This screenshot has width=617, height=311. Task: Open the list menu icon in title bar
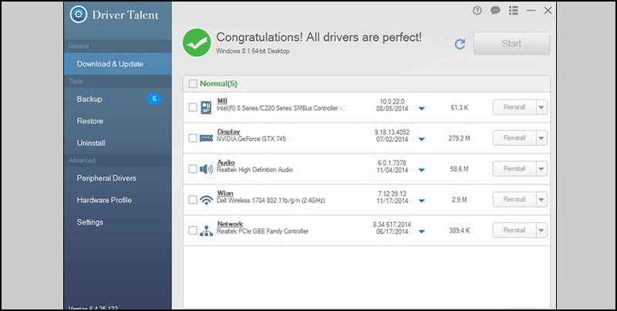click(513, 11)
